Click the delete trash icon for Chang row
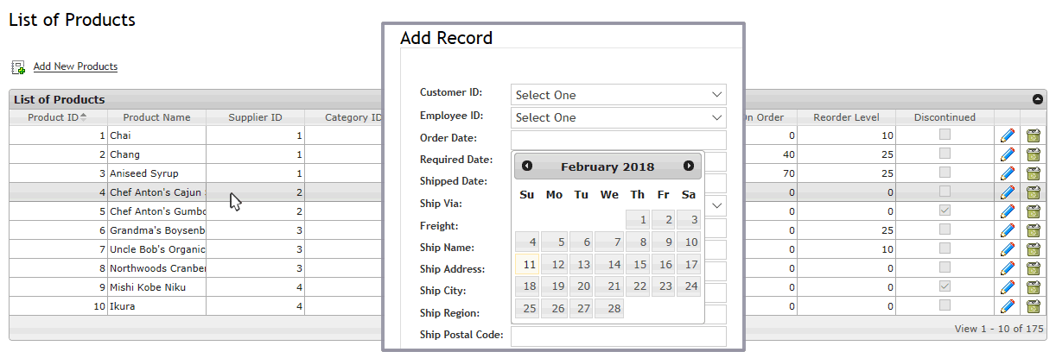 [1033, 154]
